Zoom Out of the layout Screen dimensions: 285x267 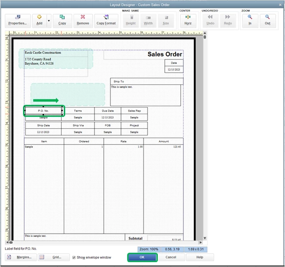pyautogui.click(x=267, y=20)
